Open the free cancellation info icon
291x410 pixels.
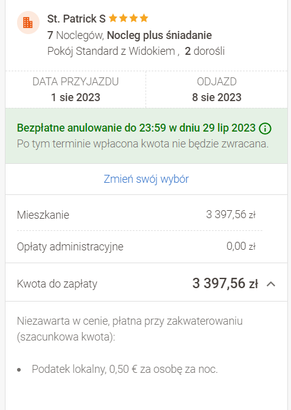[265, 129]
